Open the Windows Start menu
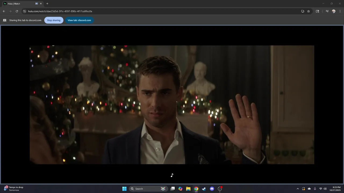The height and width of the screenshot is (193, 344). [x=124, y=189]
